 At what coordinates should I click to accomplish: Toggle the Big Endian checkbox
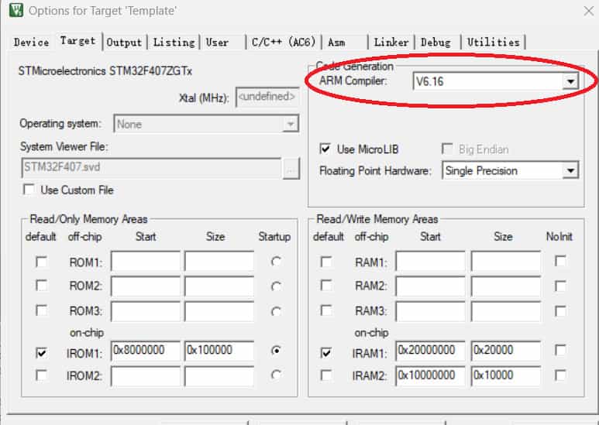pos(447,149)
